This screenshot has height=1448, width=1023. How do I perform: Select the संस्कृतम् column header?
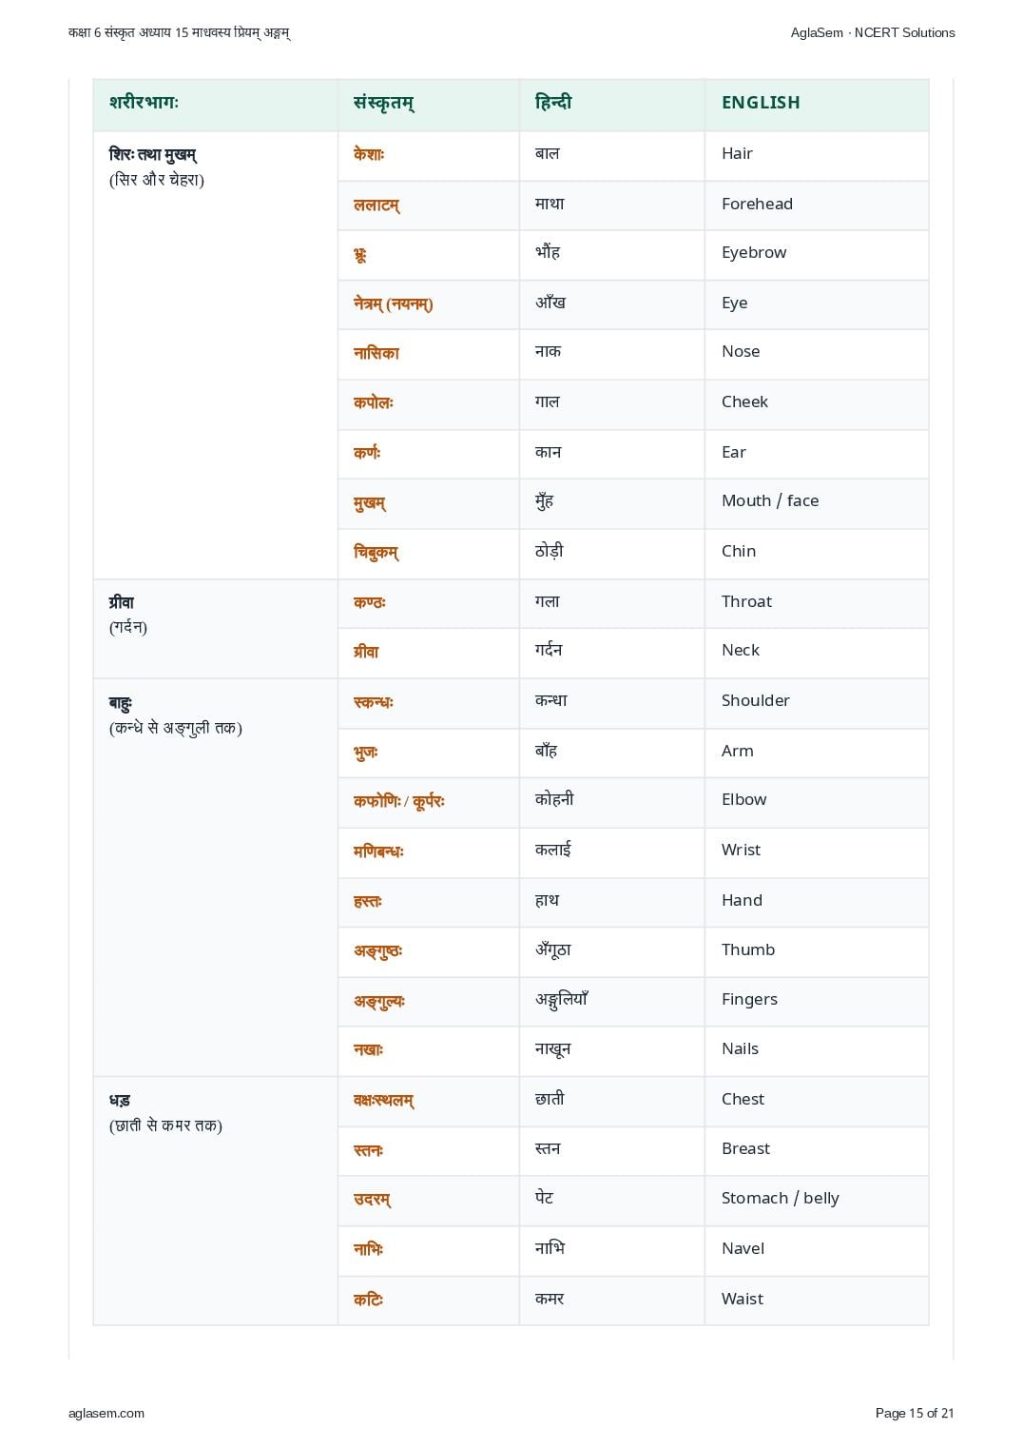(x=384, y=103)
